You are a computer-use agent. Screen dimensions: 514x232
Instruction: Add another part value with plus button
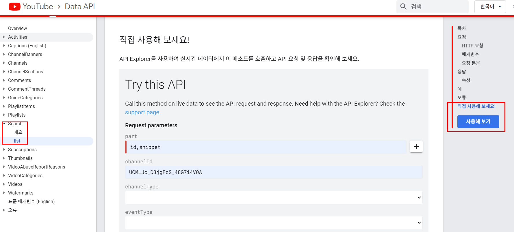tap(416, 147)
